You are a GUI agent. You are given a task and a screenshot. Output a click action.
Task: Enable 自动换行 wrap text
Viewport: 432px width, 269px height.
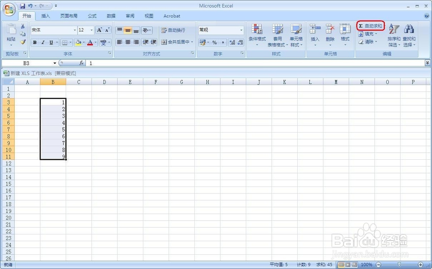(173, 30)
